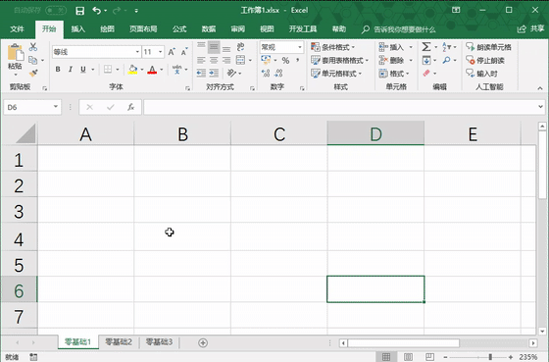Open the font name dropdown

click(137, 52)
